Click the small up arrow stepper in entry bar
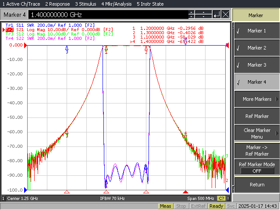280x210 pixels. tap(191, 12)
